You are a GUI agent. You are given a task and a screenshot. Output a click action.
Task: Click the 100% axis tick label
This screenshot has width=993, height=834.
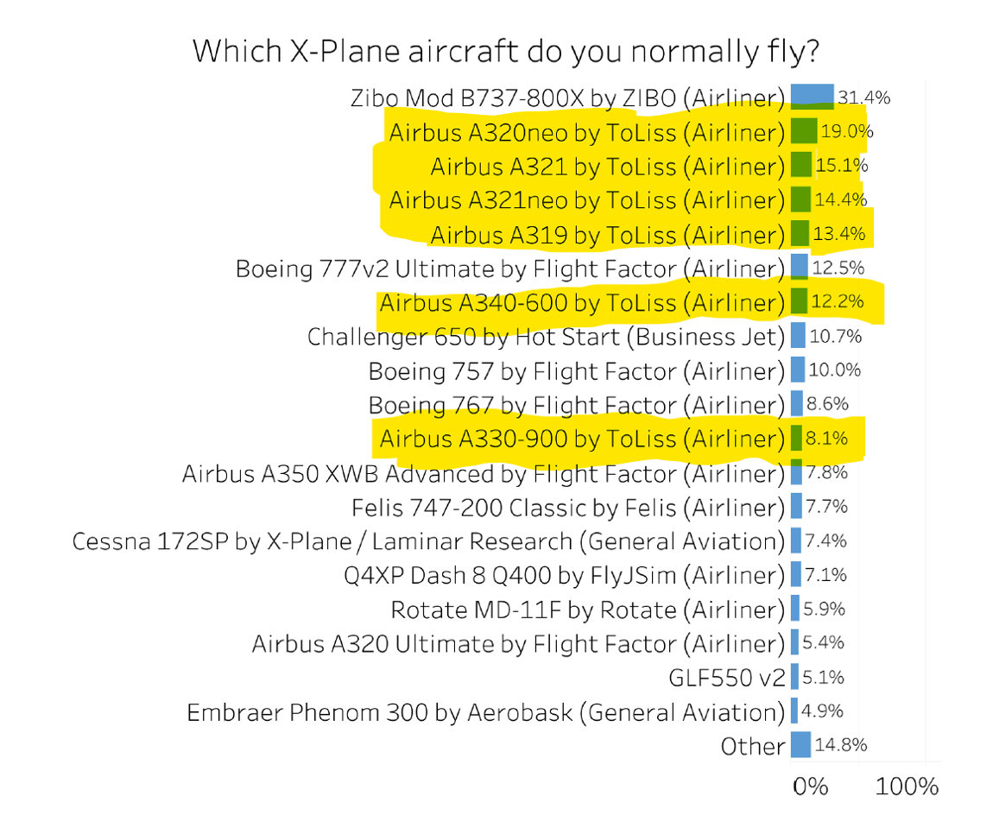tap(907, 787)
